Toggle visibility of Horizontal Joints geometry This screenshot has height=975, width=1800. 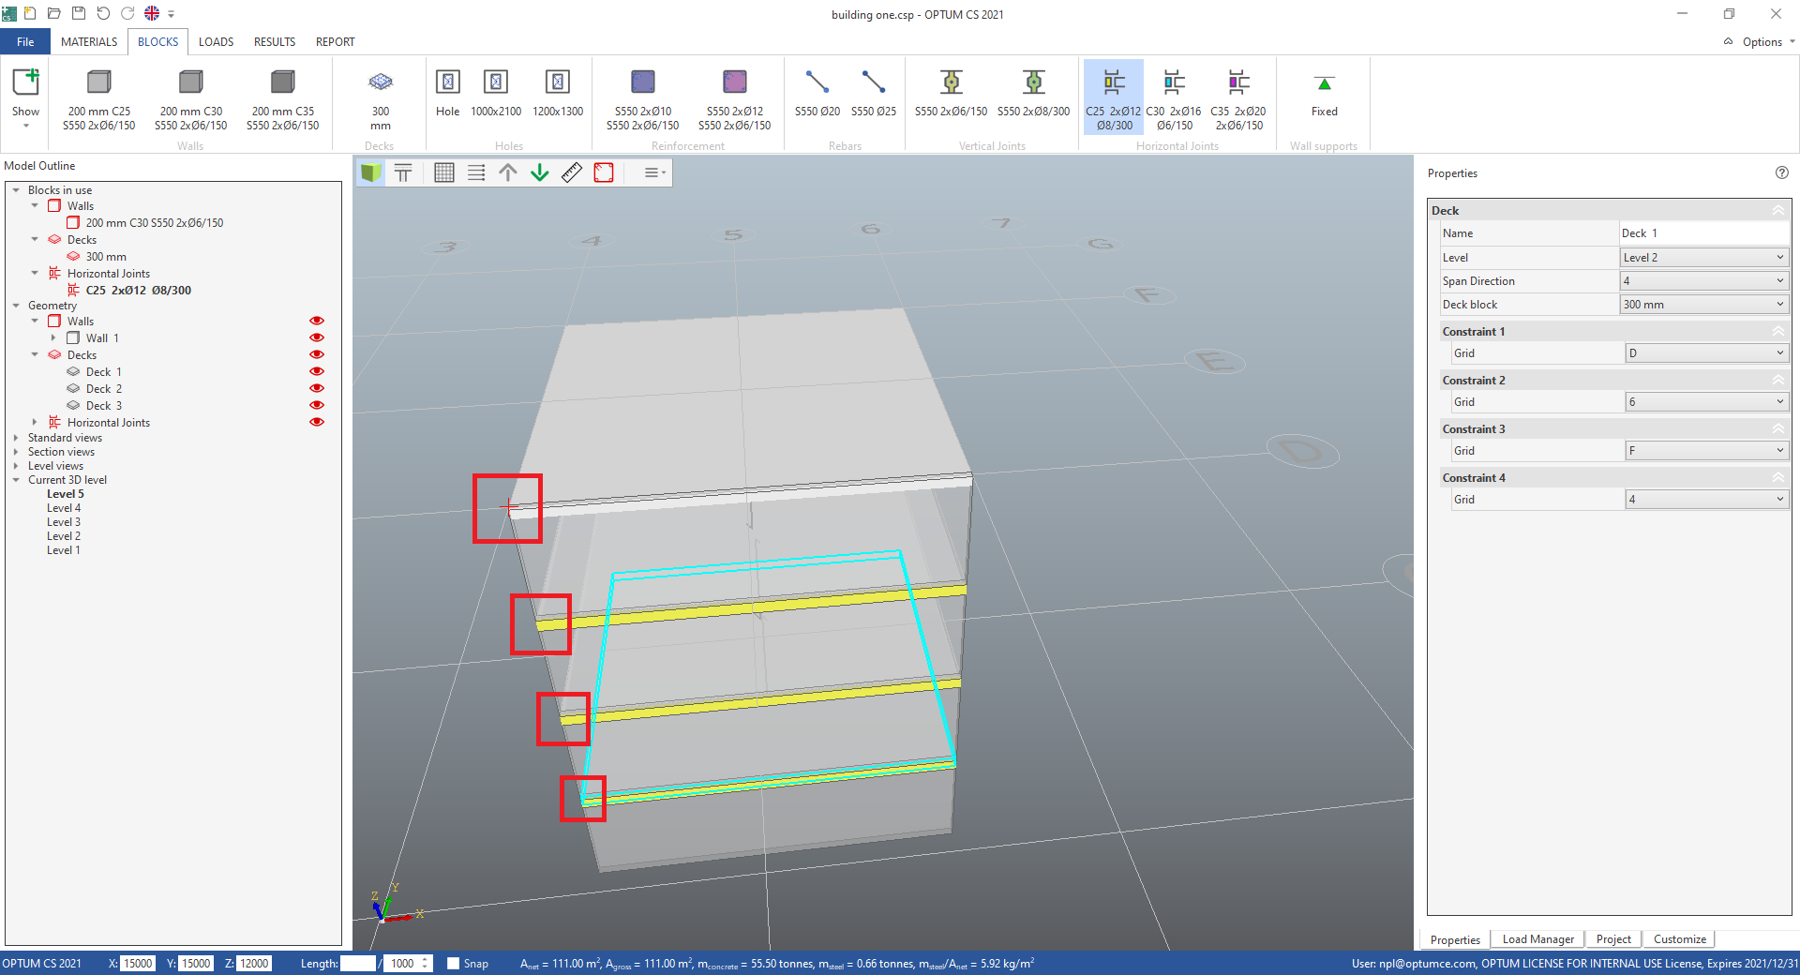(x=317, y=423)
